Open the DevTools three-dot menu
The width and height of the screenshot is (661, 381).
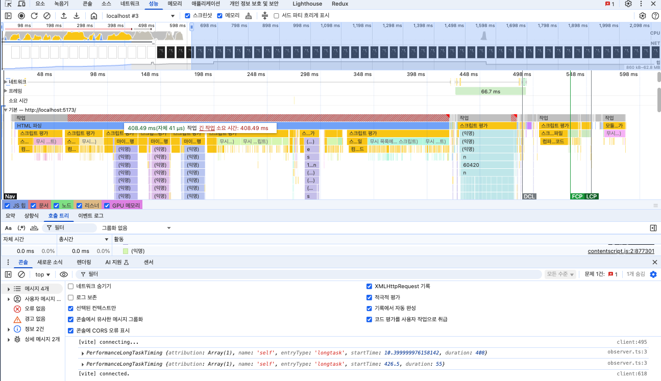pos(641,4)
